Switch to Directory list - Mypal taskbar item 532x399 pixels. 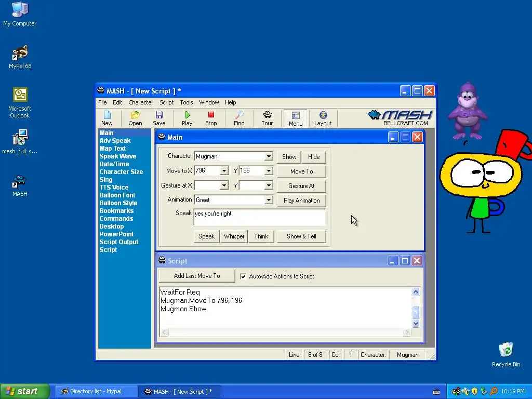[x=96, y=392]
